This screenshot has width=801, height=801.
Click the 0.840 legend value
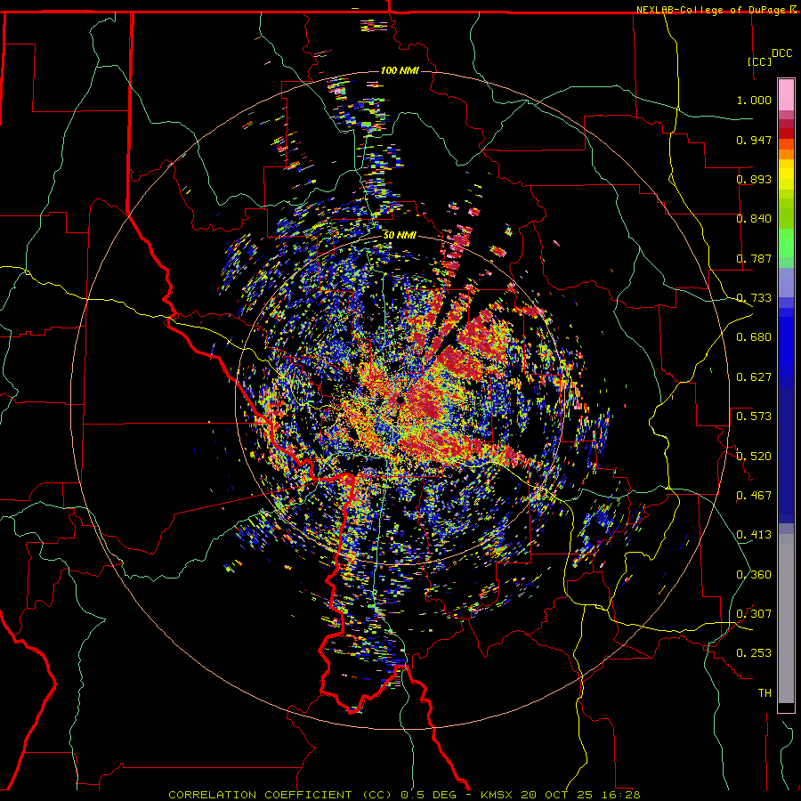(x=754, y=219)
